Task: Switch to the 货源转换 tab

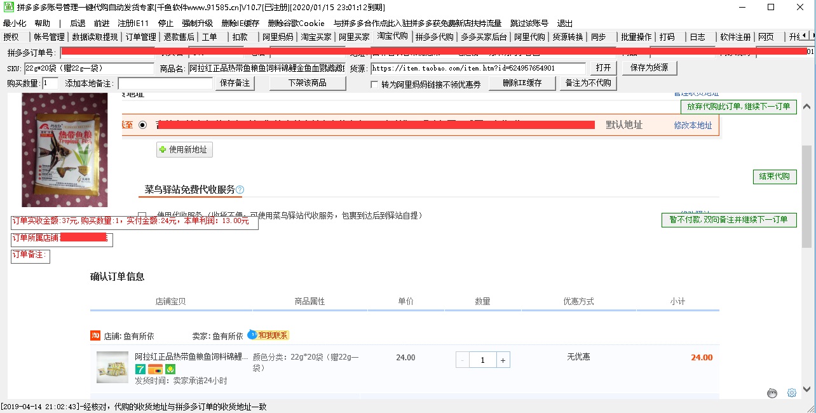Action: [568, 37]
